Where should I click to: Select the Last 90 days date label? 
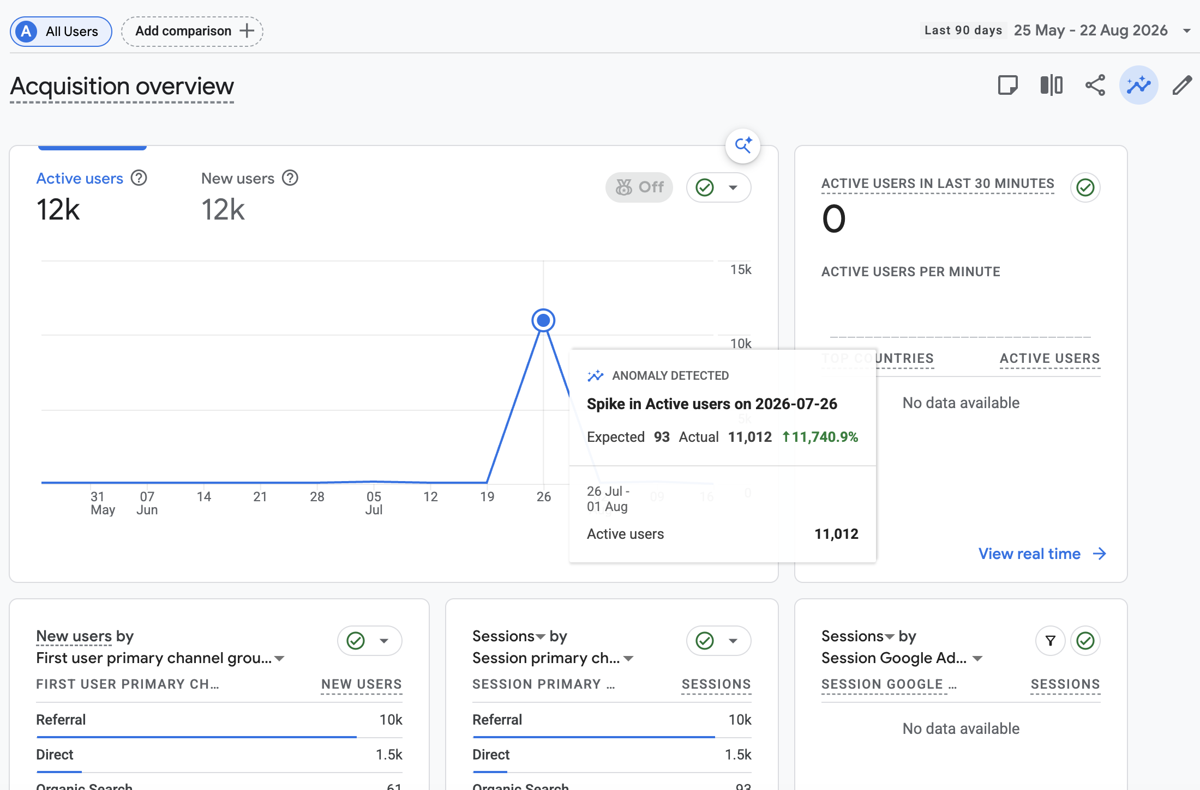click(x=963, y=31)
